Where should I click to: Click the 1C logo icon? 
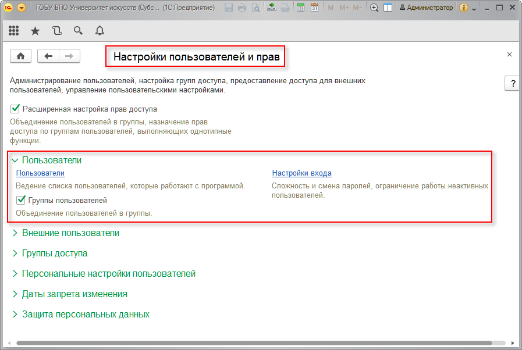coord(8,8)
